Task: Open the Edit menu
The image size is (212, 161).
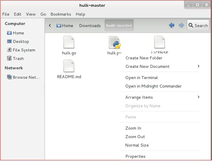Action: click(18, 14)
